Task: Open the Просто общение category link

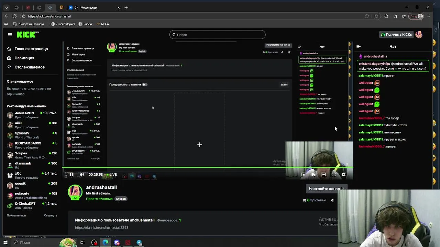Action: [x=99, y=199]
